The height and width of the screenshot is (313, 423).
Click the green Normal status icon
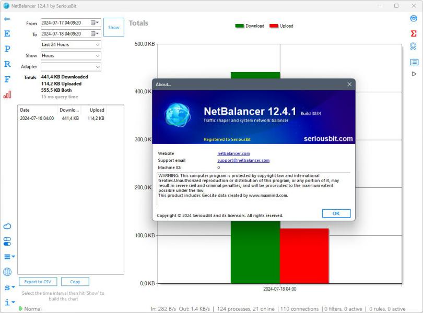(x=21, y=308)
